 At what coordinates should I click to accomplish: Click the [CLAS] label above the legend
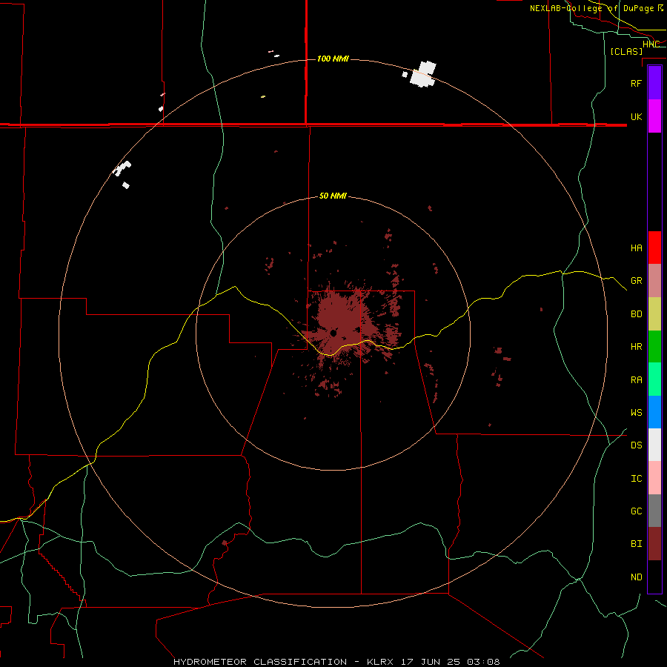coord(626,51)
